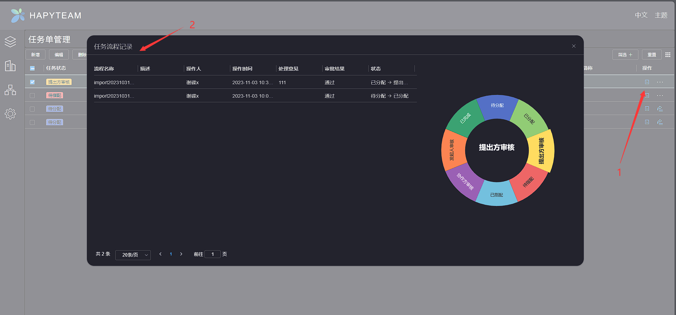Screen dimensions: 676x315
Task: Click the 提出方审核 status tag in main table
Action: coord(59,82)
